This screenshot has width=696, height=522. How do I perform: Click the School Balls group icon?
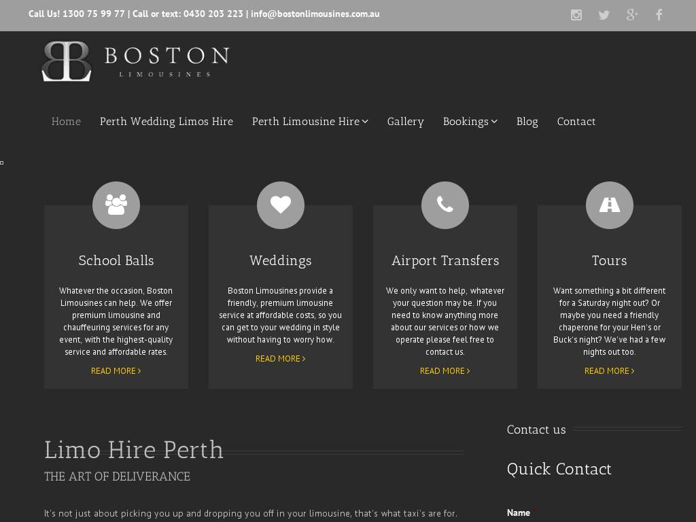tap(116, 205)
